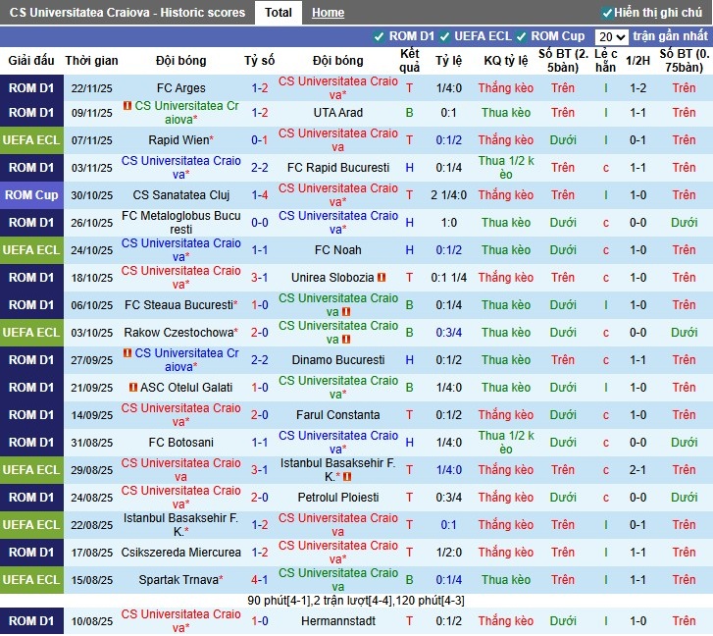Image resolution: width=713 pixels, height=636 pixels.
Task: Select the date 15/08/25
Action: pyautogui.click(x=91, y=580)
